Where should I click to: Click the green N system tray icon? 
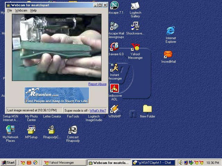(x=191, y=163)
